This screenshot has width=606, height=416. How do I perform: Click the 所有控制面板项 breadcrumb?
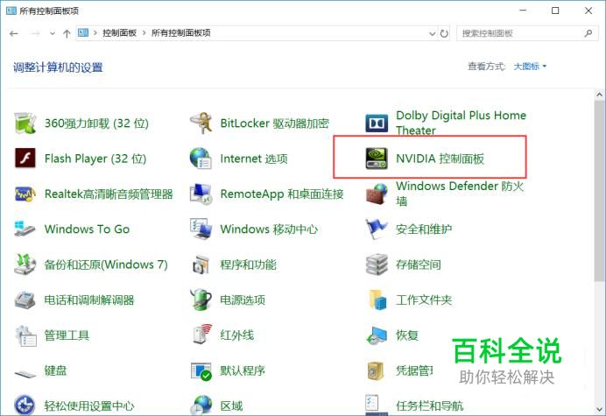point(181,33)
